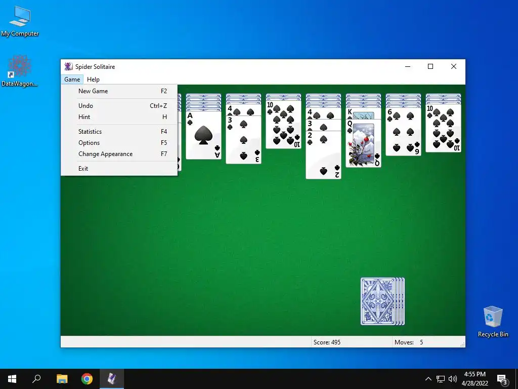
Task: Open the DataWagon desktop shortcut
Action: 19,71
